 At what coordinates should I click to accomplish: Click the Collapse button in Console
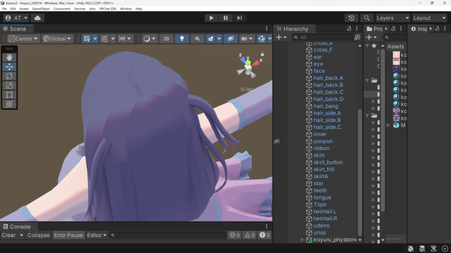pos(38,235)
